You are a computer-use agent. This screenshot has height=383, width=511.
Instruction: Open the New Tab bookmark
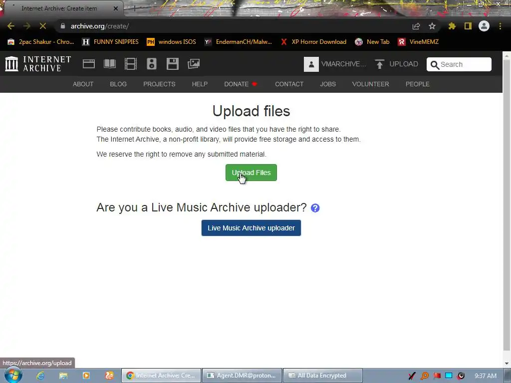(x=372, y=42)
